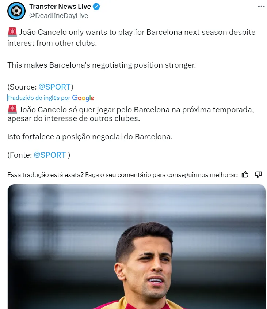The width and height of the screenshot is (267, 309).
Task: Click the blue verified badge
Action: tap(97, 7)
